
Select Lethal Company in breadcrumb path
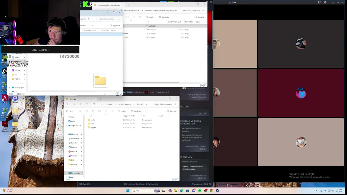pyautogui.click(x=124, y=104)
